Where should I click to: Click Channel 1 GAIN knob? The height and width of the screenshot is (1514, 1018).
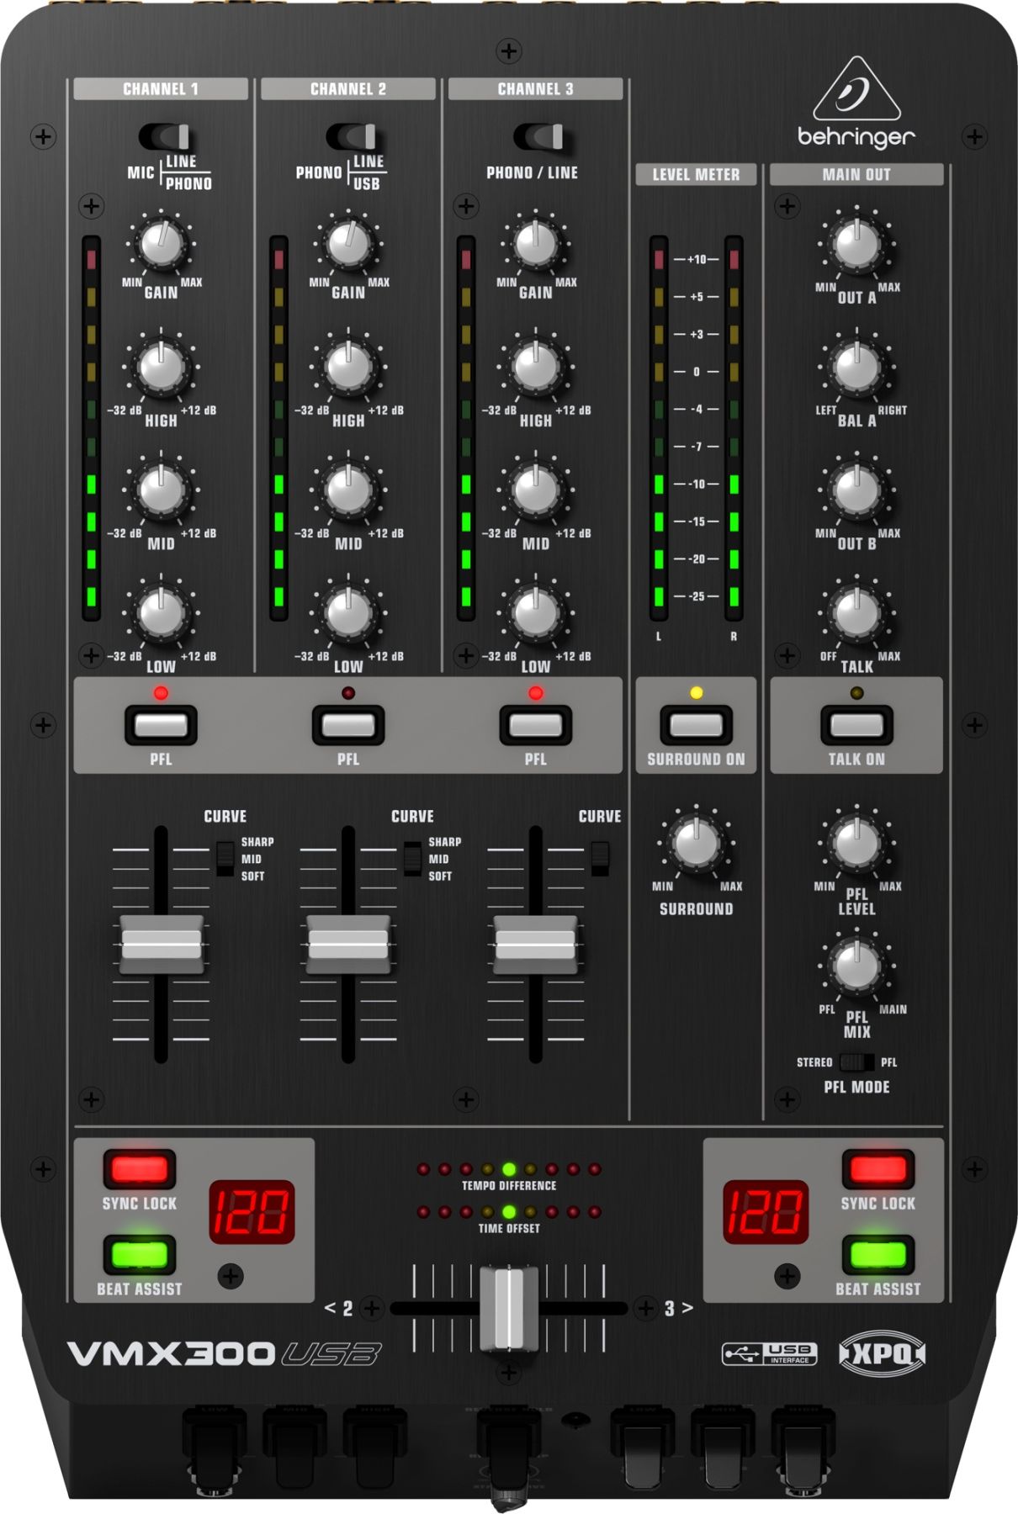(x=161, y=243)
